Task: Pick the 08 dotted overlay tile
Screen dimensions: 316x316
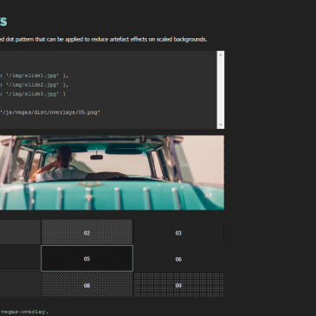Action: point(87,285)
